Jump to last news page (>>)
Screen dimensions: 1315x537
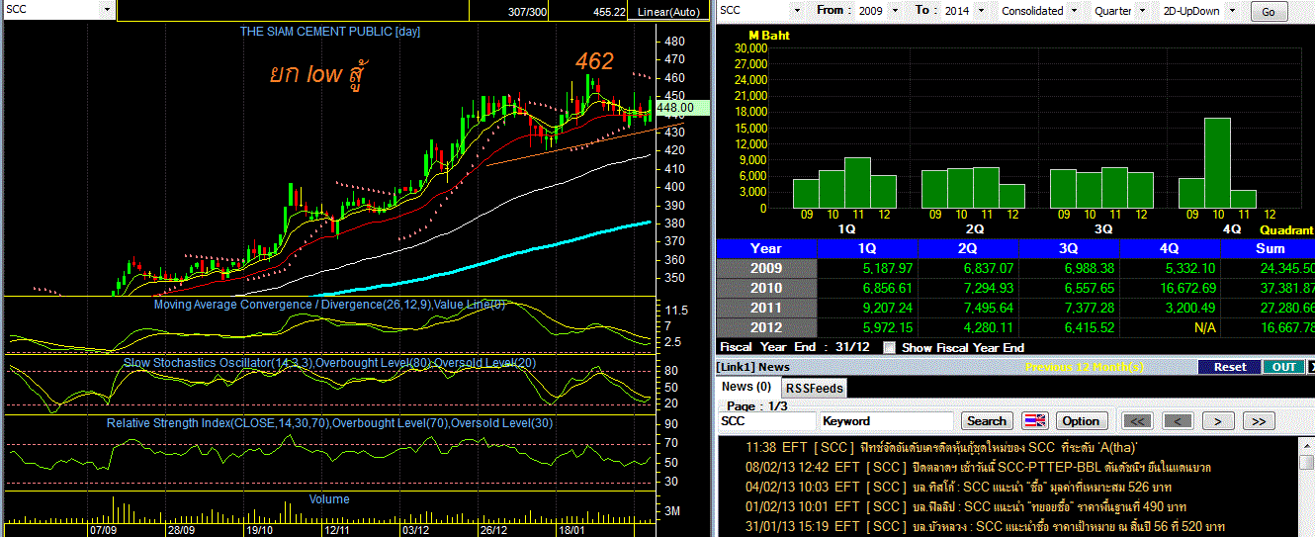pos(1258,420)
